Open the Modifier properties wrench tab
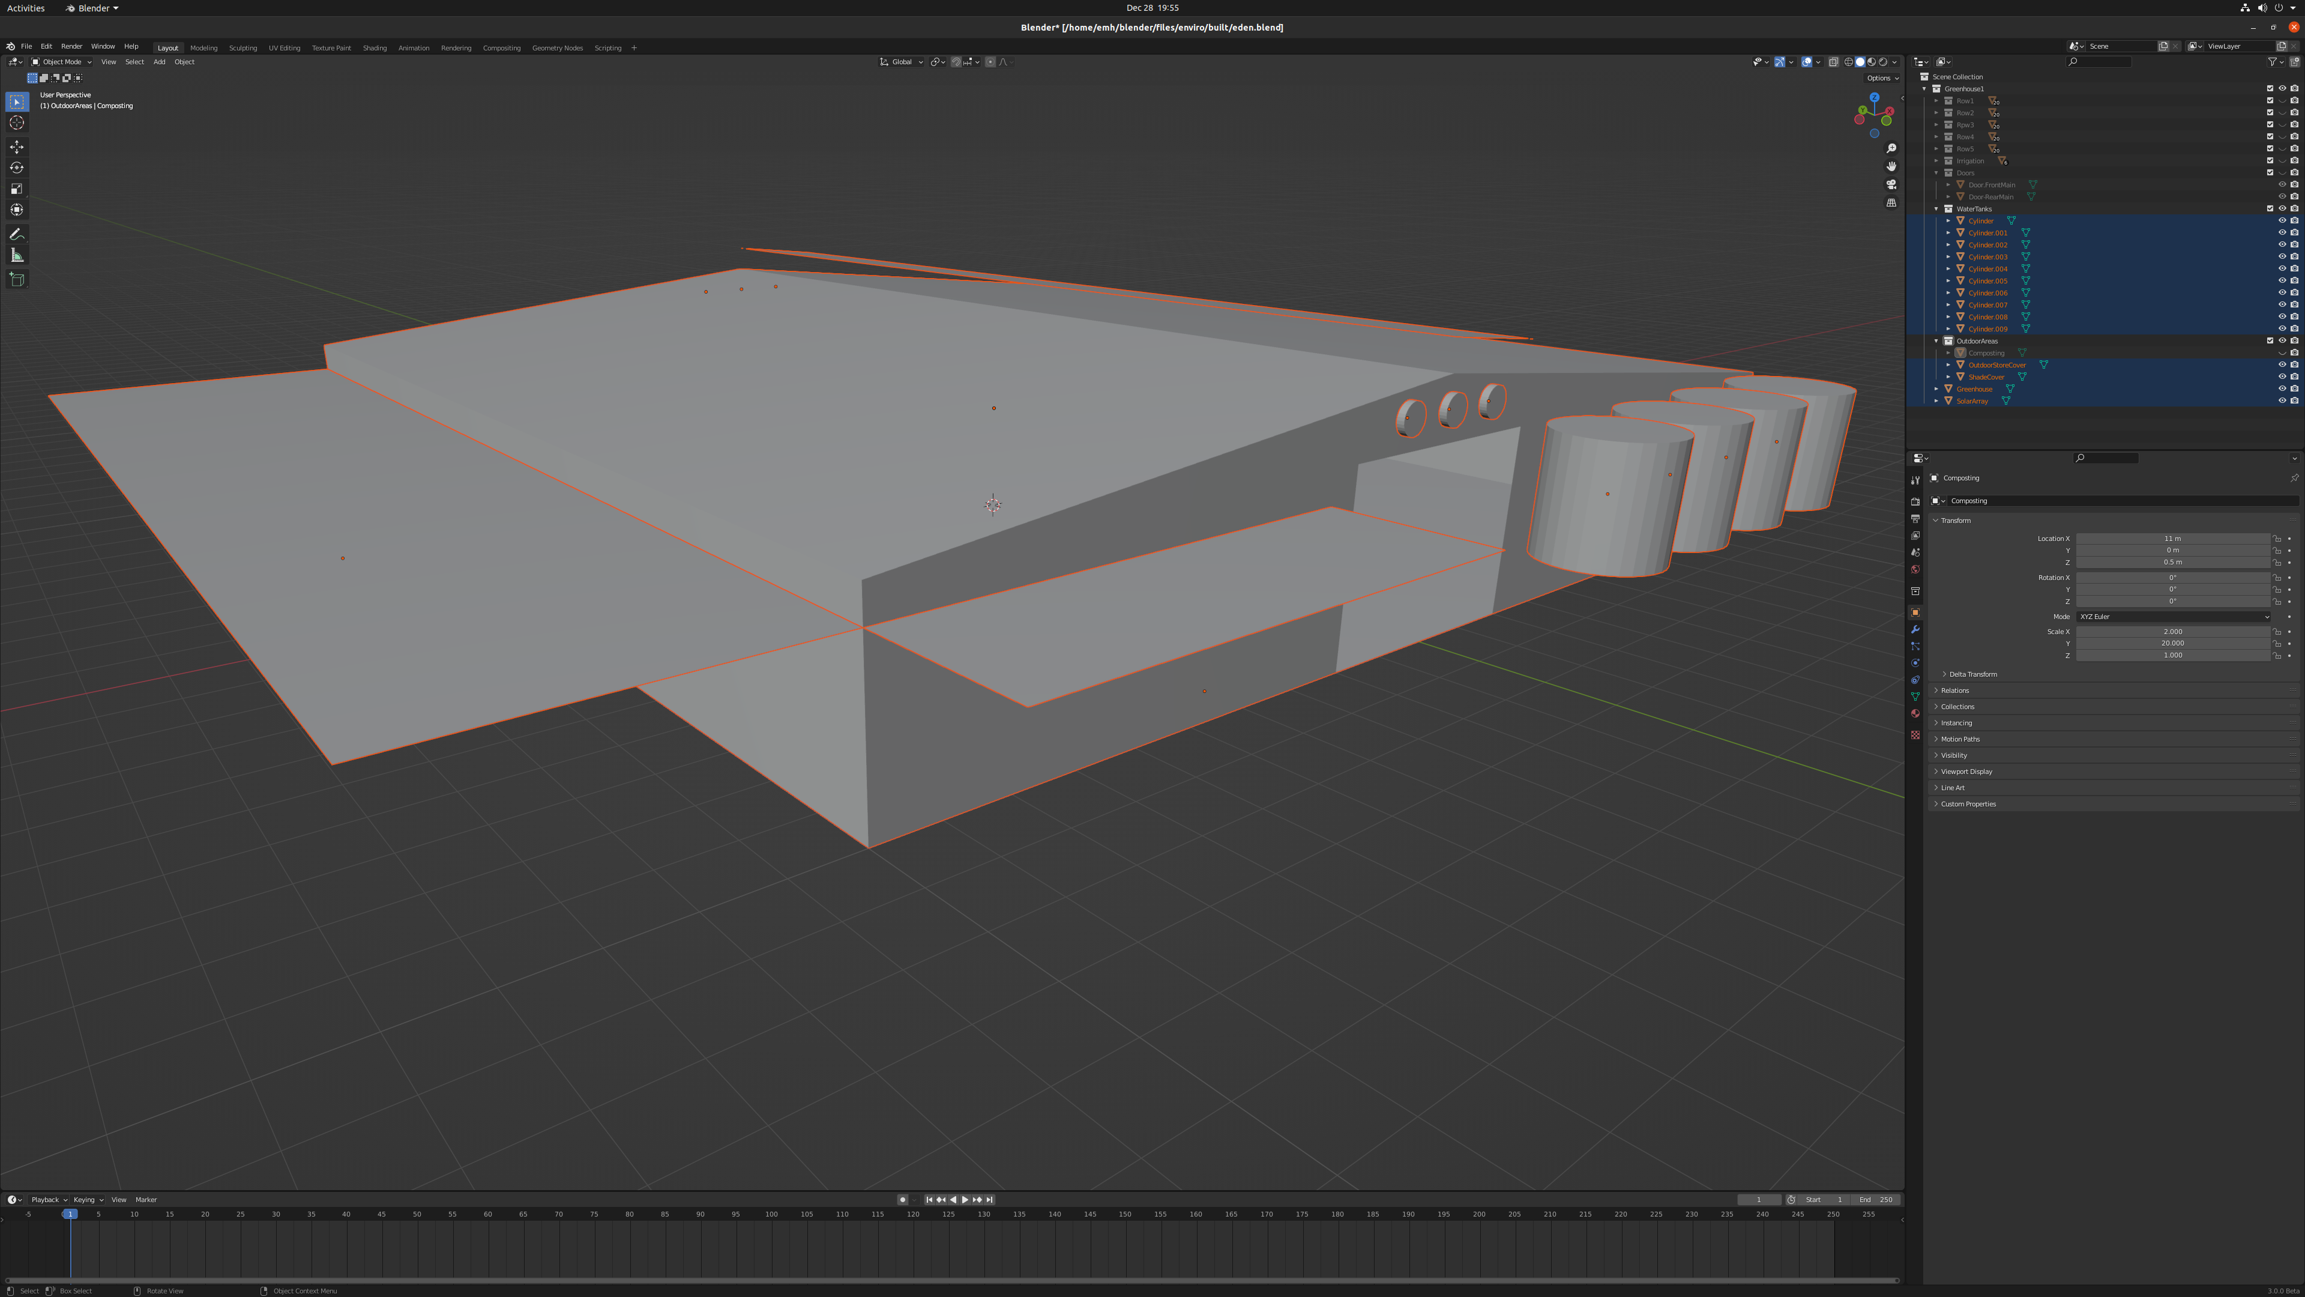 pyautogui.click(x=1915, y=630)
